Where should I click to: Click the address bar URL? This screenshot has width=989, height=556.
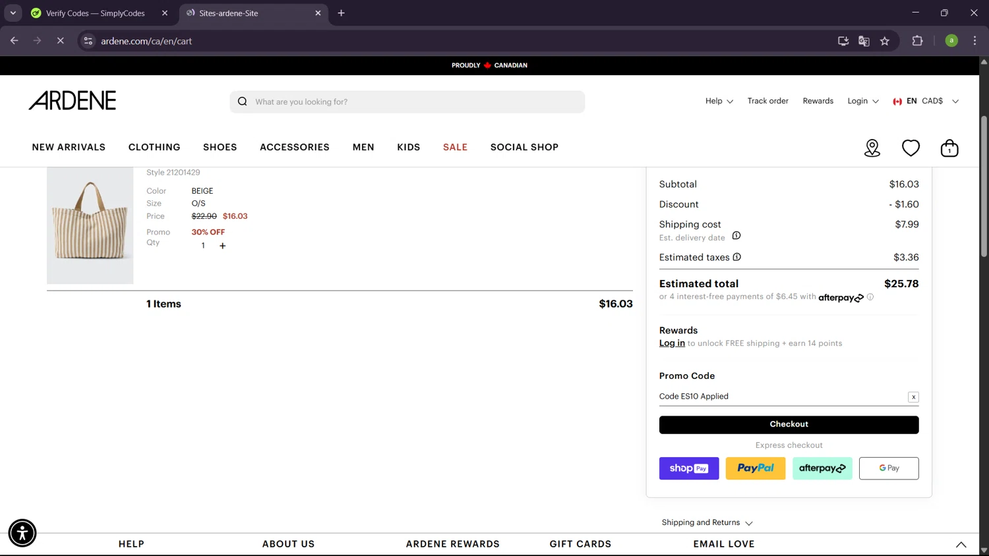click(x=146, y=41)
